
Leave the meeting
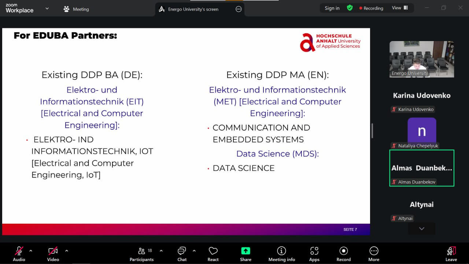[451, 254]
